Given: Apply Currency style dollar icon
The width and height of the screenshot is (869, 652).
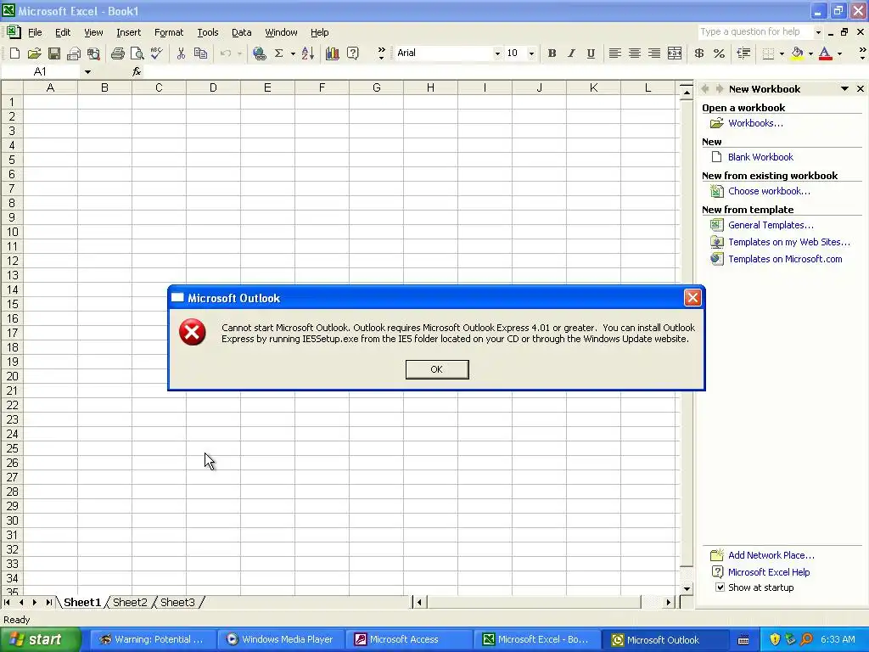Looking at the screenshot, I should pos(699,53).
